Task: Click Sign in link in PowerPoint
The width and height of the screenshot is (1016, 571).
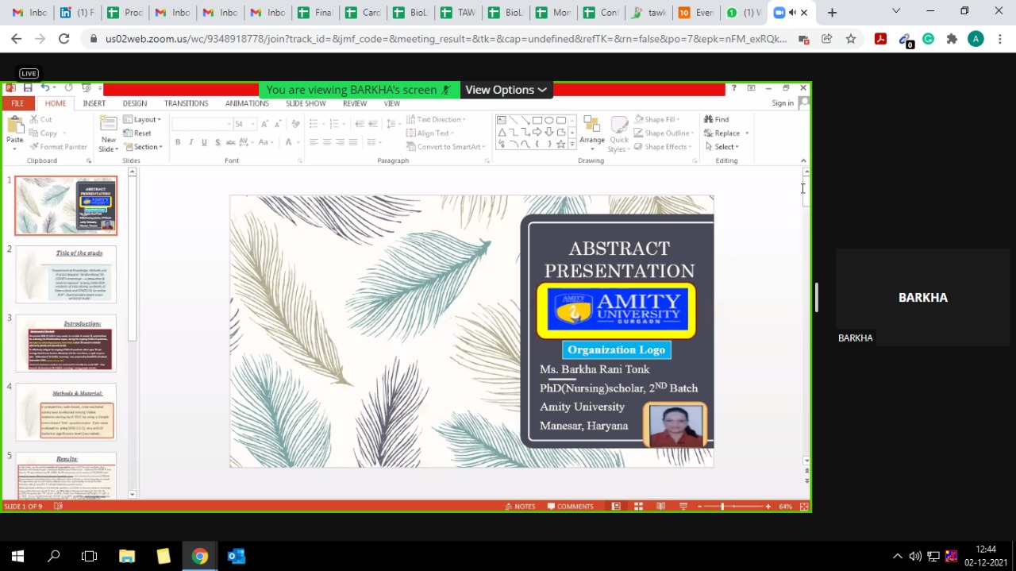Action: click(x=783, y=103)
